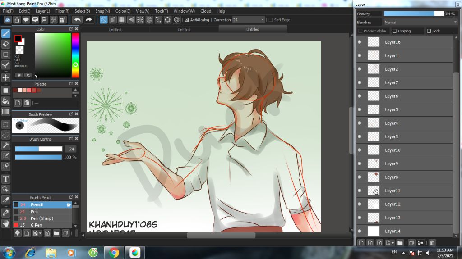Select the Lasso tool
This screenshot has width=462, height=259.
point(5,135)
